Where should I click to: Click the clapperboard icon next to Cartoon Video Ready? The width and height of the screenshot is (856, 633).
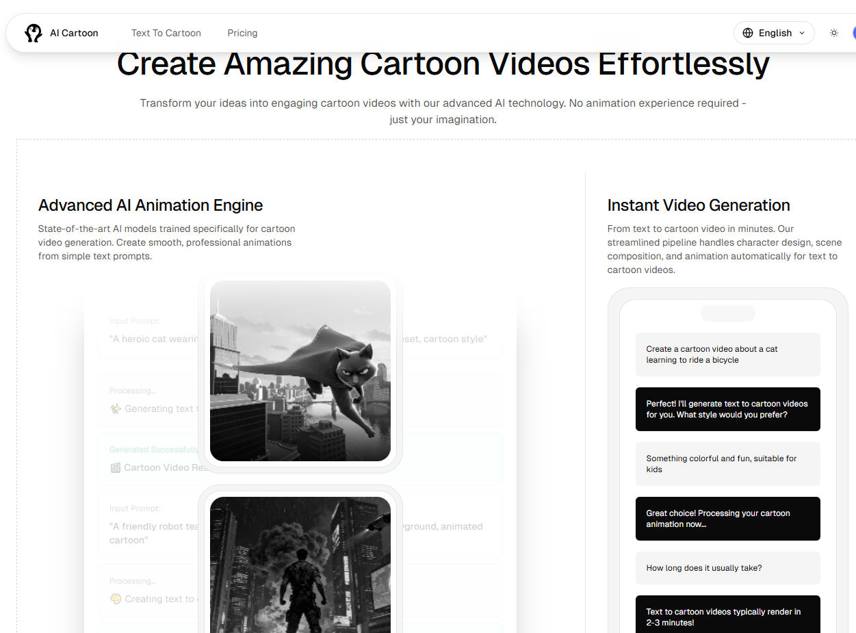(x=116, y=467)
